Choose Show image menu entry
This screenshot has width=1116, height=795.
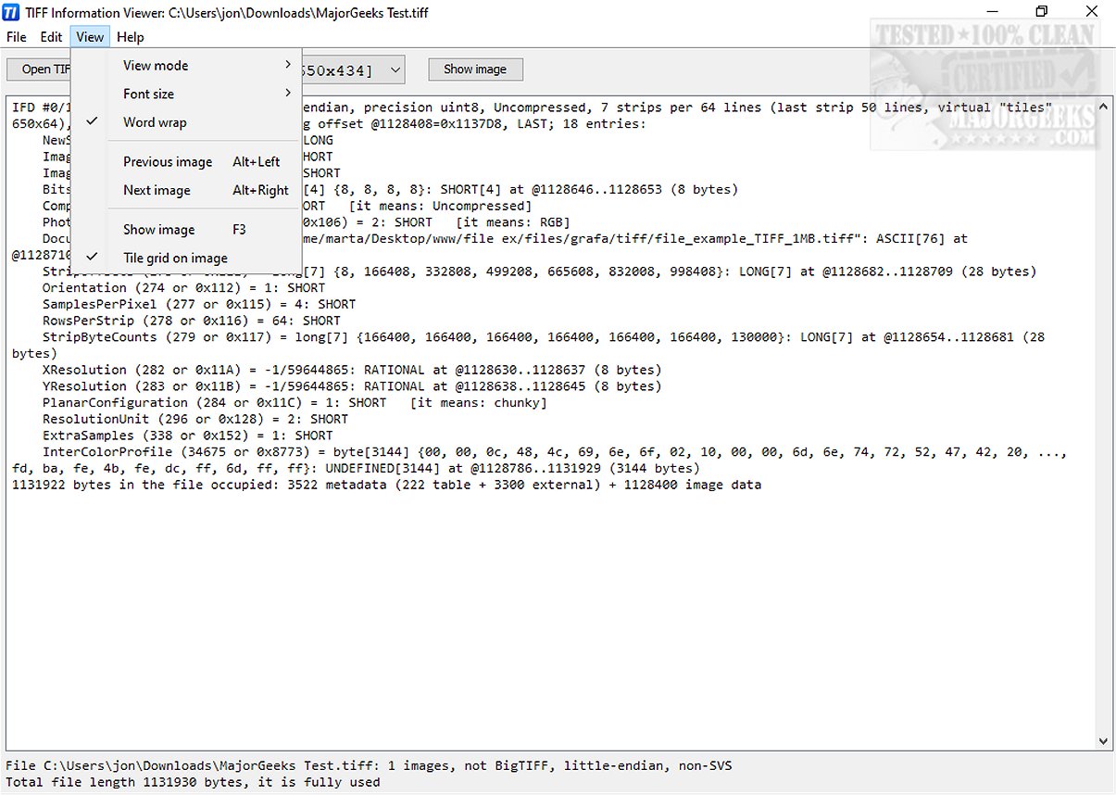coord(158,229)
